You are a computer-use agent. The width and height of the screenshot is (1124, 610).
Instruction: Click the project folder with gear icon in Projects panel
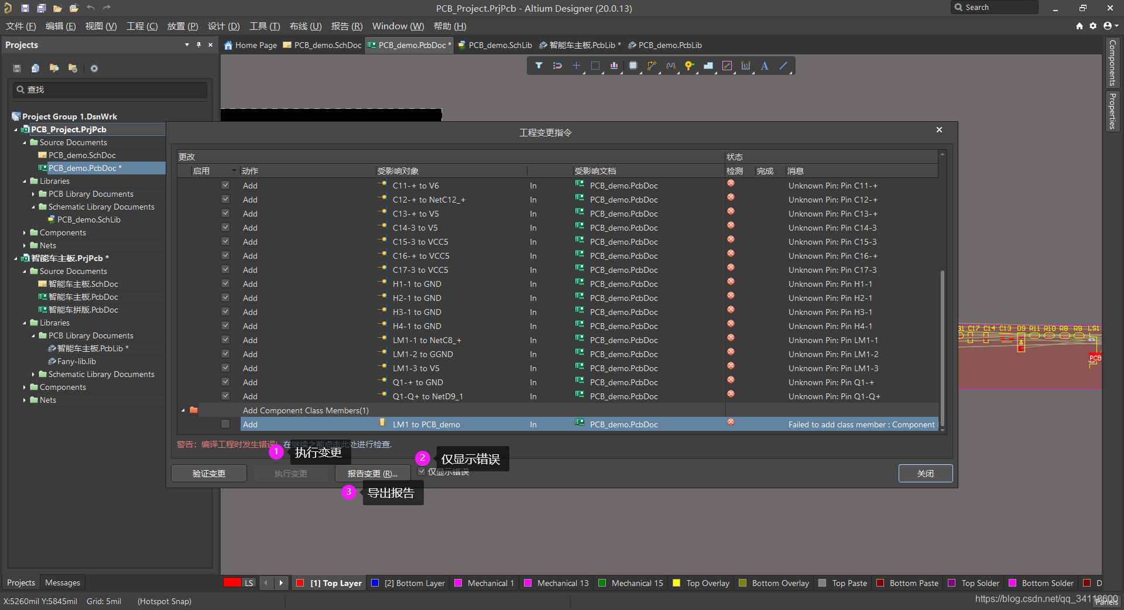(73, 68)
